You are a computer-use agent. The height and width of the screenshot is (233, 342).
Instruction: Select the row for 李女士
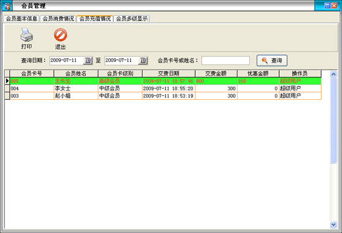(x=163, y=89)
